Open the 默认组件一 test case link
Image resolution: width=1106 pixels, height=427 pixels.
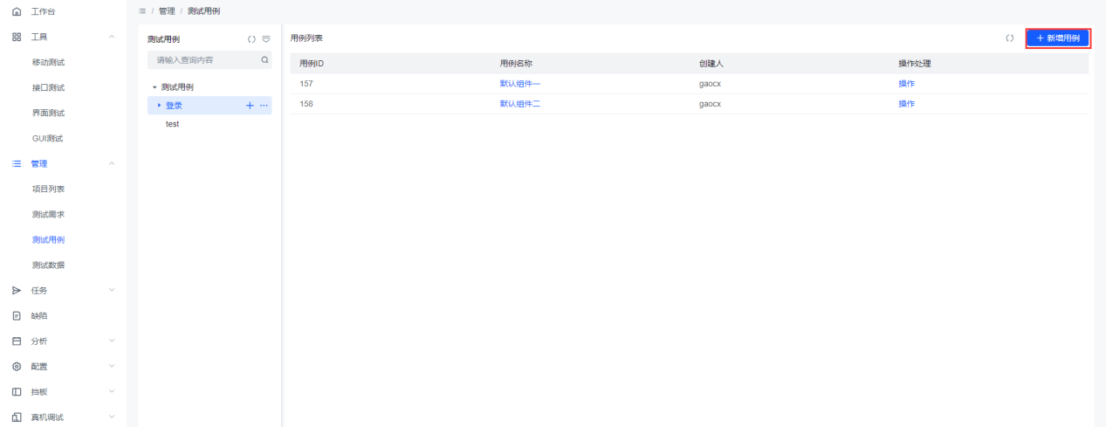[x=519, y=84]
